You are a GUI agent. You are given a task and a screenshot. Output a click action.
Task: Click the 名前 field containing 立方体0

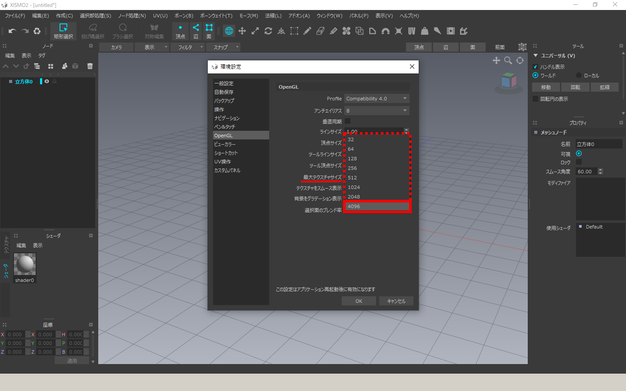pos(599,144)
